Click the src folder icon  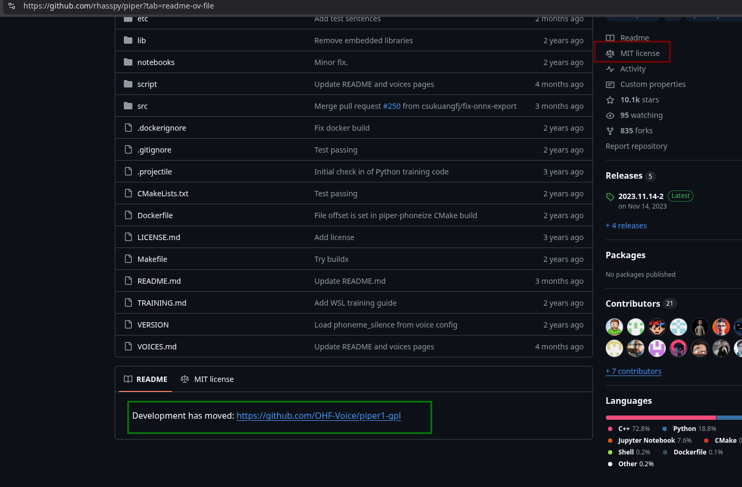[x=128, y=106]
